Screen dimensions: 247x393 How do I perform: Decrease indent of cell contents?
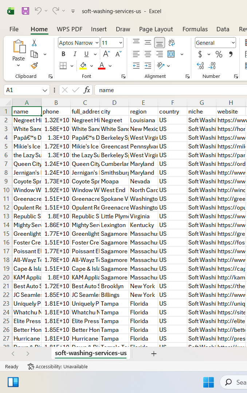coord(136,65)
